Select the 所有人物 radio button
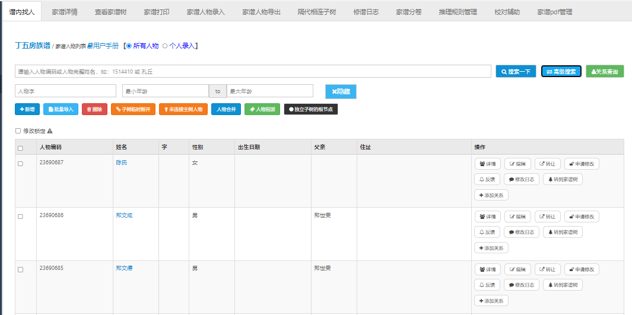The height and width of the screenshot is (315, 632). [x=129, y=46]
